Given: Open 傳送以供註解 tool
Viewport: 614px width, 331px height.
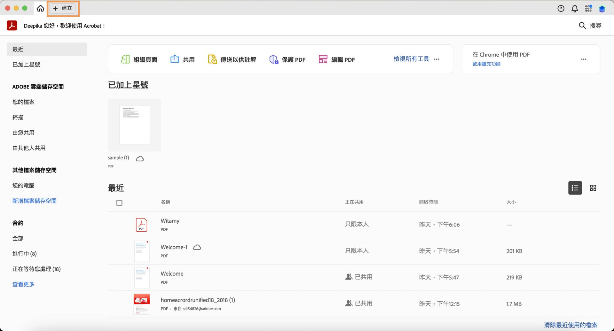Looking at the screenshot, I should 232,59.
